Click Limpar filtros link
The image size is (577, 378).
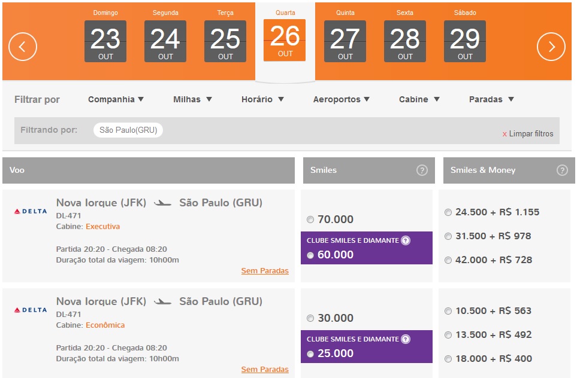(x=528, y=134)
